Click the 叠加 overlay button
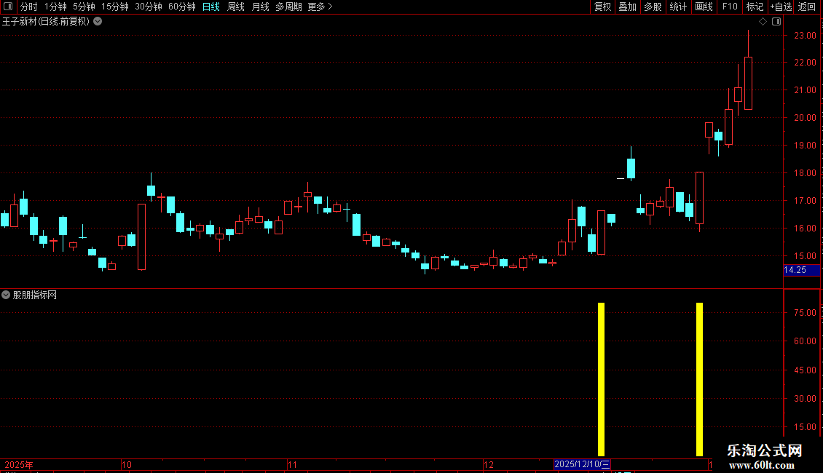Viewport: 823px width, 473px height. pyautogui.click(x=627, y=7)
